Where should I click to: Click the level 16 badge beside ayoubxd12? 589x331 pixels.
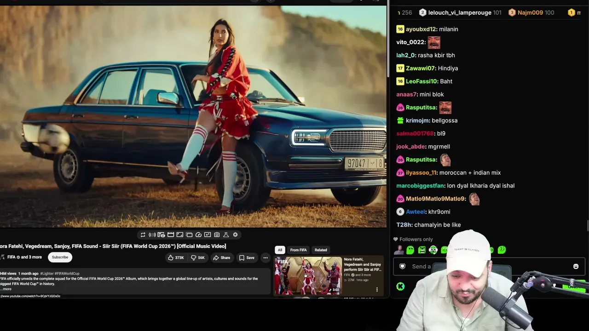tap(400, 29)
